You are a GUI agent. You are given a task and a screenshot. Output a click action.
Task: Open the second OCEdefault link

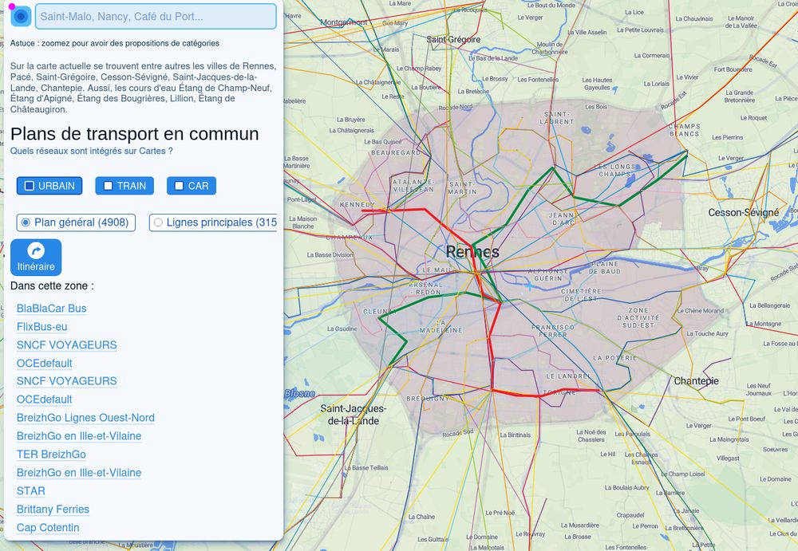44,399
